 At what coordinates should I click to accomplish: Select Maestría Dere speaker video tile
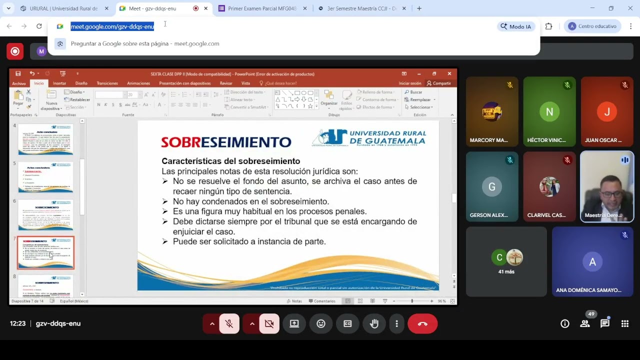(607, 186)
